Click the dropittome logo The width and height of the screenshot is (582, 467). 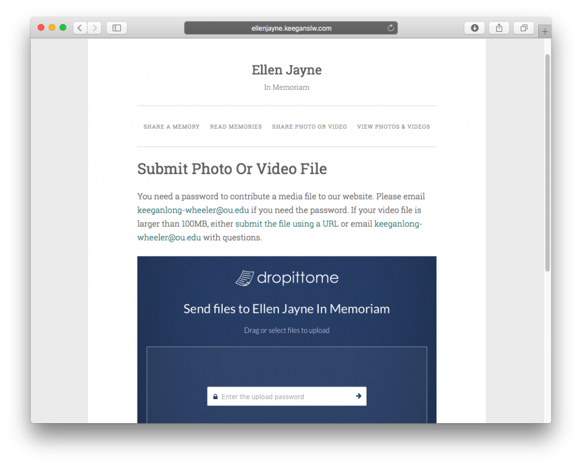click(287, 278)
